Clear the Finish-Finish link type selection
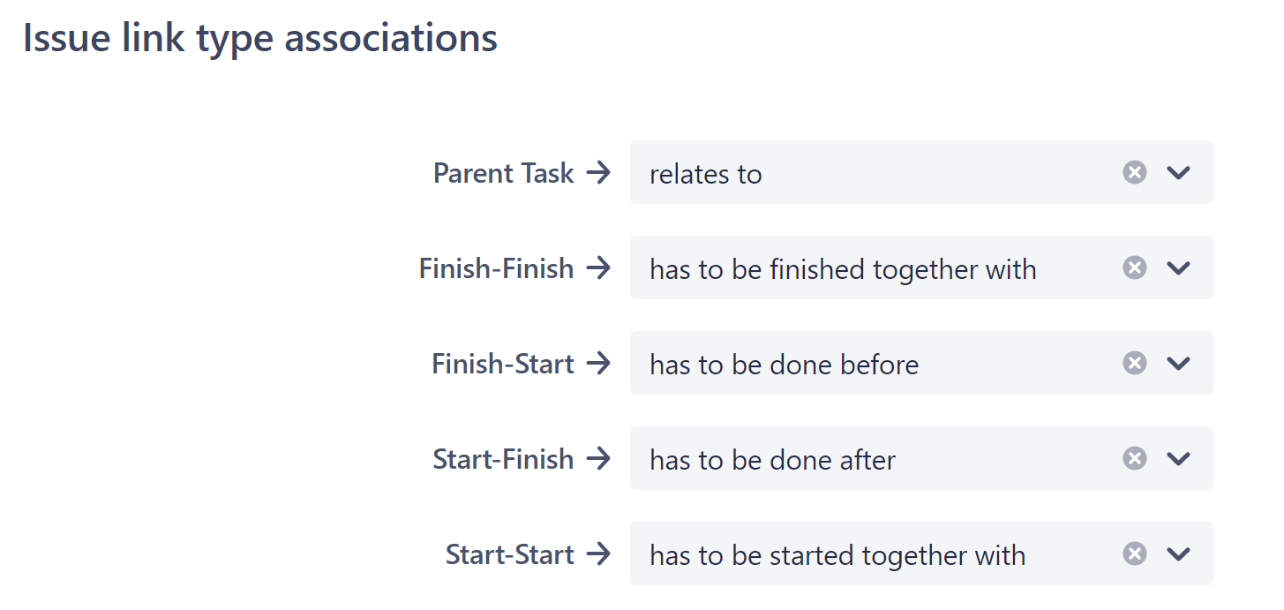The width and height of the screenshot is (1284, 610). click(x=1135, y=267)
